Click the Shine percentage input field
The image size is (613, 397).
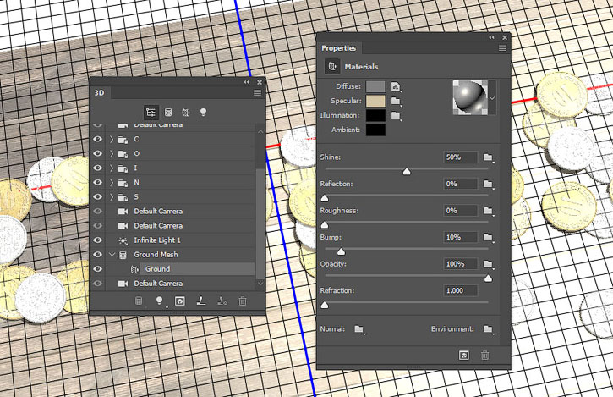coord(462,157)
